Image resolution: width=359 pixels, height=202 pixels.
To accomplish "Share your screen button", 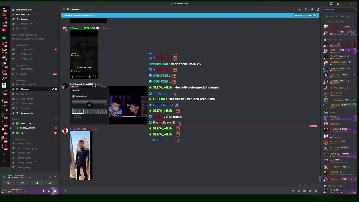I will coord(23,183).
